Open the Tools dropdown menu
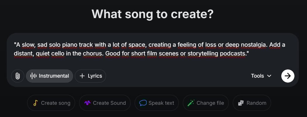The height and width of the screenshot is (117, 307). click(257, 76)
